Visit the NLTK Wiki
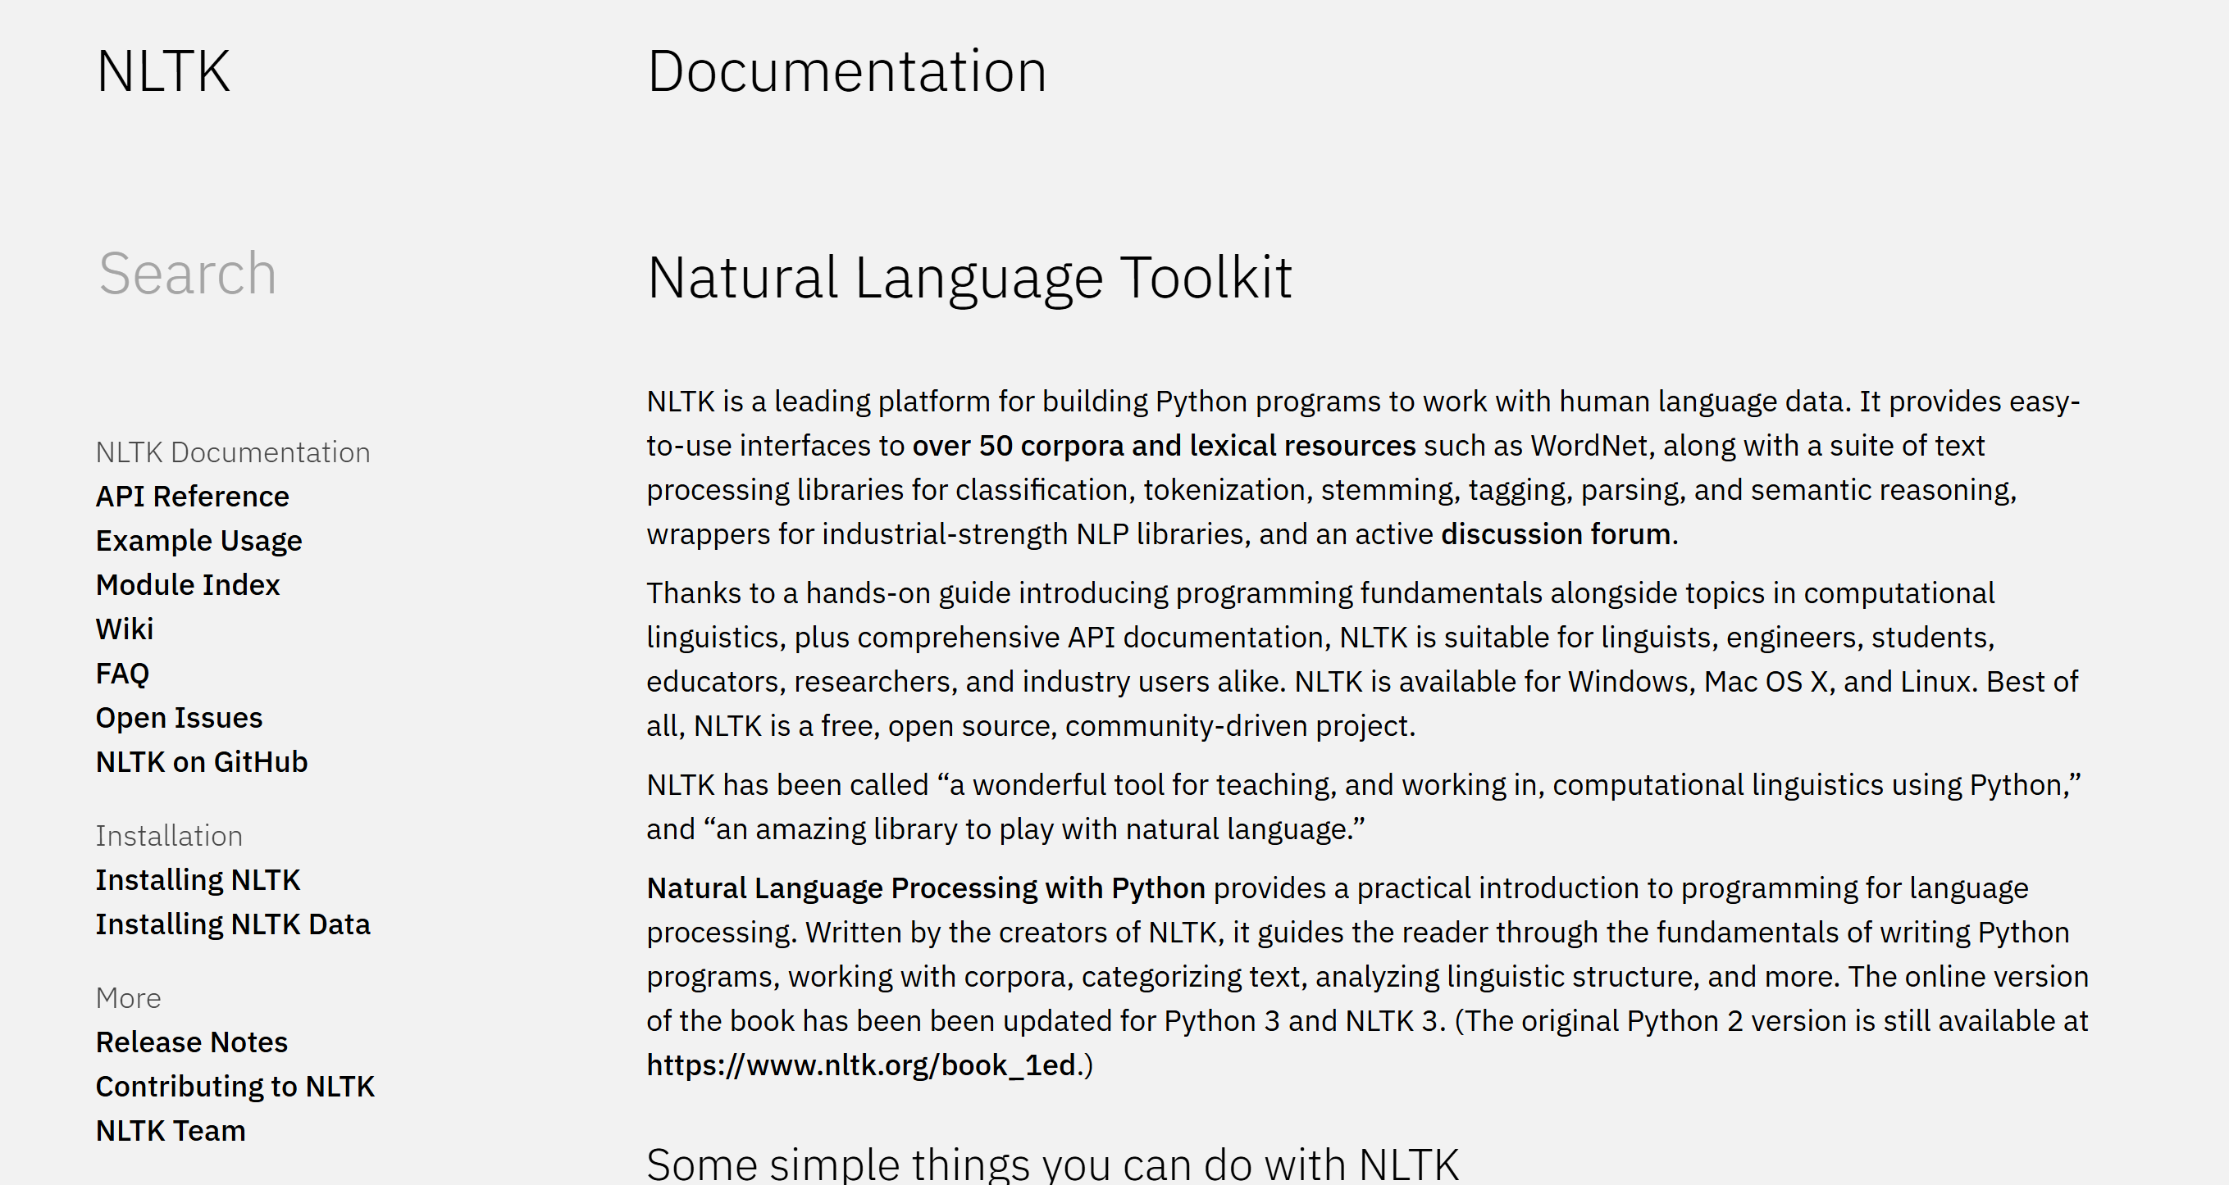 pos(124,629)
